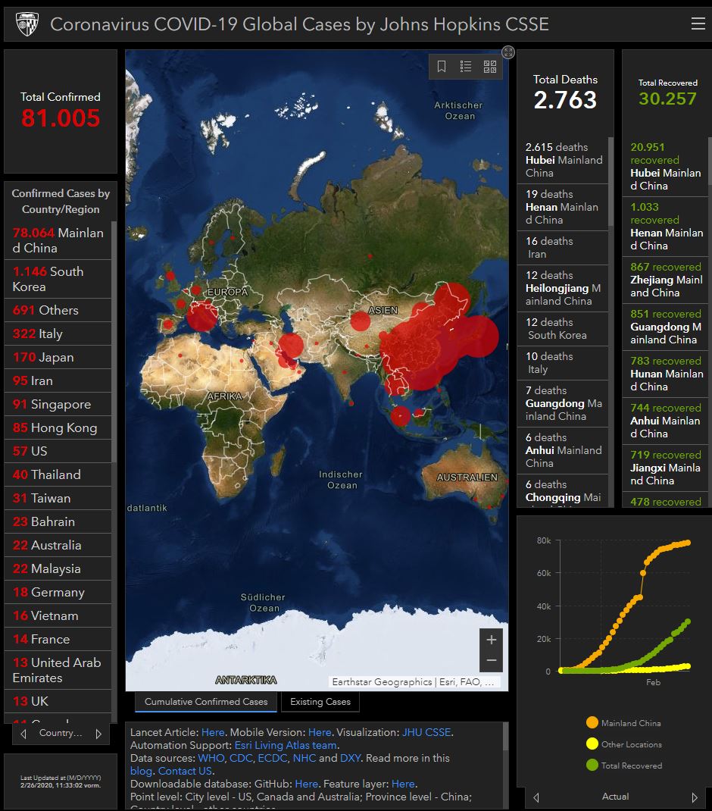Zoom in with the map plus button

tap(492, 640)
